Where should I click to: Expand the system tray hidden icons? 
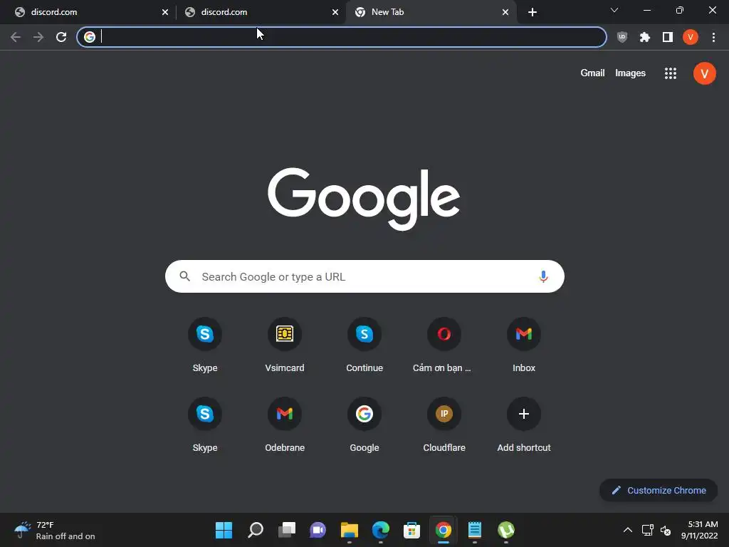pyautogui.click(x=628, y=530)
